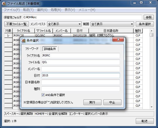Click the app icon in the main title bar

coord(4,4)
